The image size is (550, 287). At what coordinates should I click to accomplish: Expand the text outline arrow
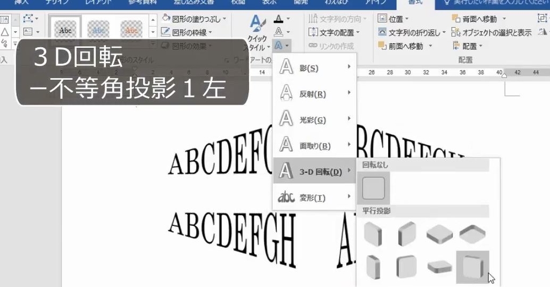pyautogui.click(x=288, y=32)
